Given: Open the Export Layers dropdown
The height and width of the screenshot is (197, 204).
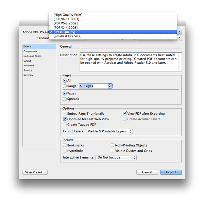Looking at the screenshot, I should 109,131.
